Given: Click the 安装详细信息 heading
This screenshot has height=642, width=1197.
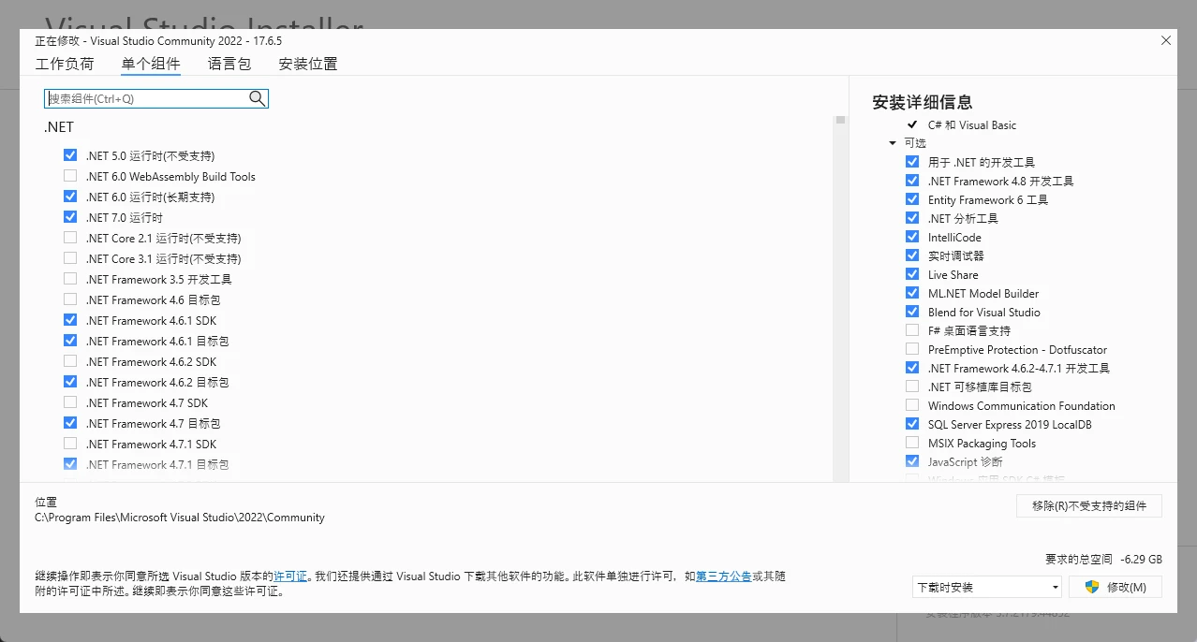Looking at the screenshot, I should 923,102.
